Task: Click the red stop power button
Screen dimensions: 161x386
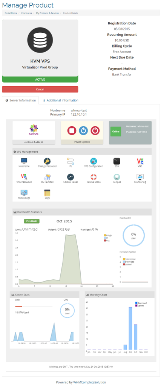Action: 72,131
